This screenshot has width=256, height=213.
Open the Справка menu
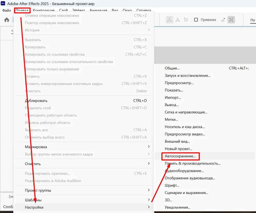144,10
